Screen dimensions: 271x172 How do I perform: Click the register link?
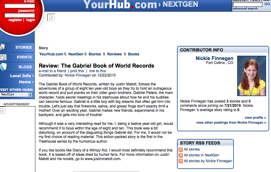pos(15,20)
